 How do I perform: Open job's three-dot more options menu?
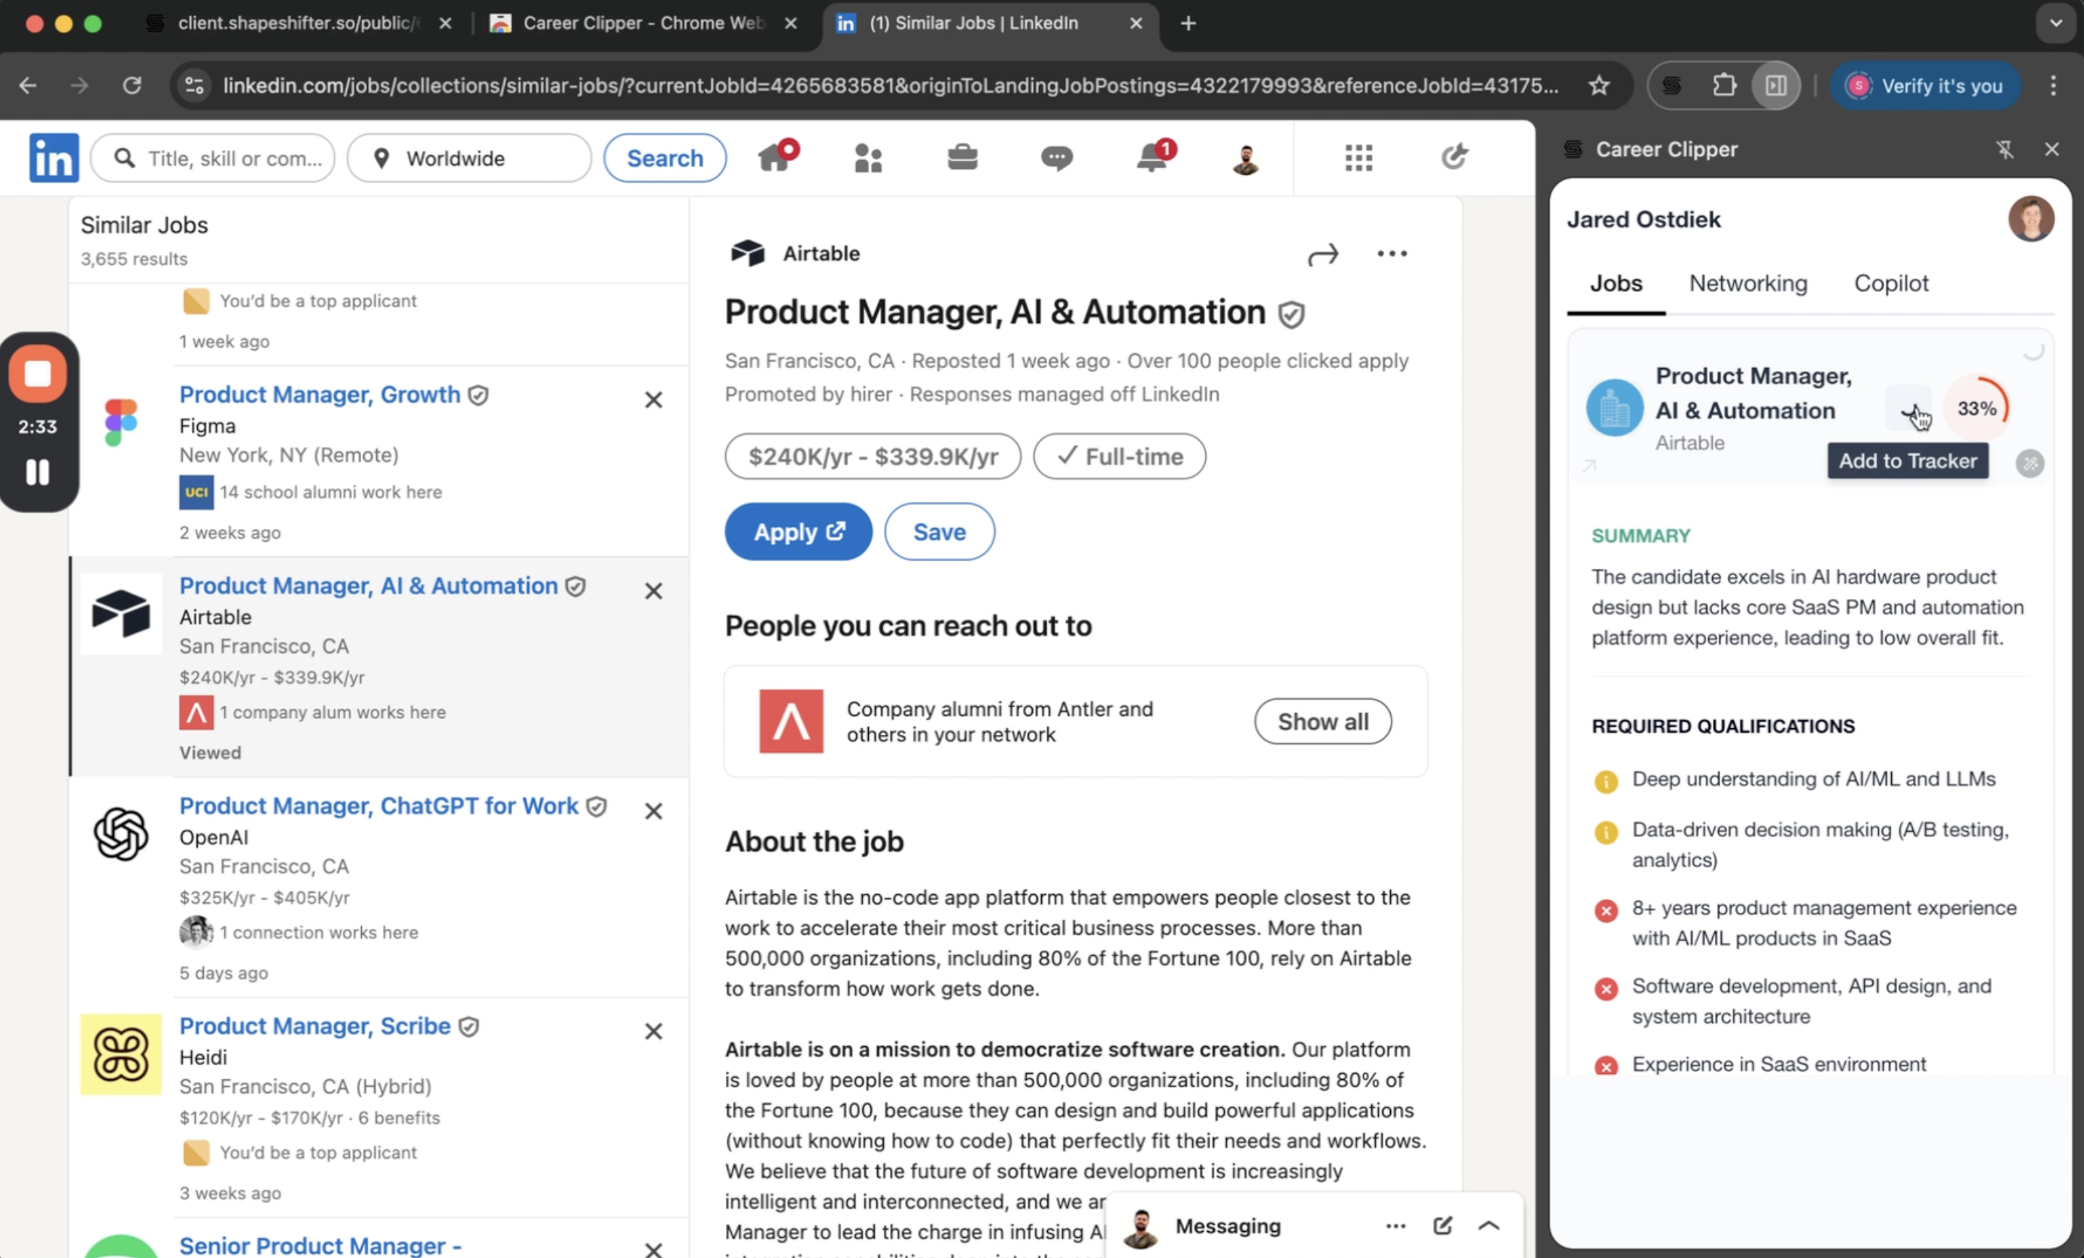[x=1392, y=254]
